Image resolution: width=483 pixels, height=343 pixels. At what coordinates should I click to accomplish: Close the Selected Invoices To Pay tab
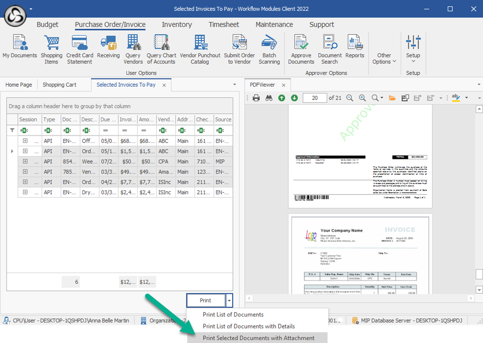[x=164, y=85]
